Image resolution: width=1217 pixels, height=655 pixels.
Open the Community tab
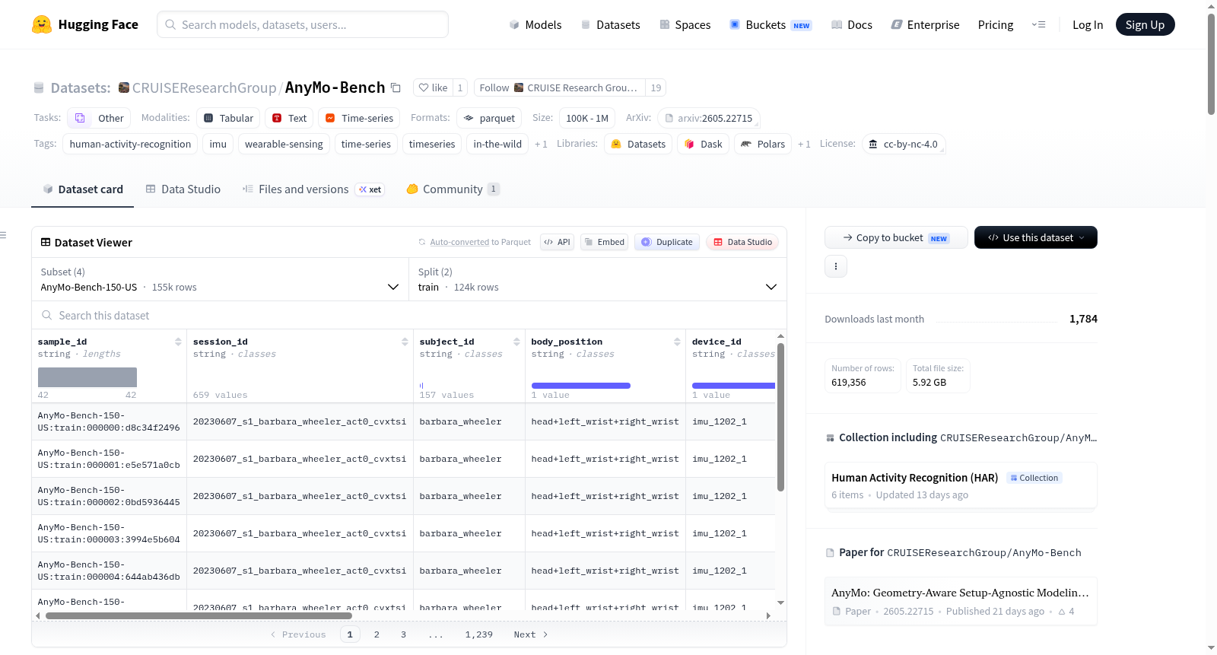click(453, 189)
